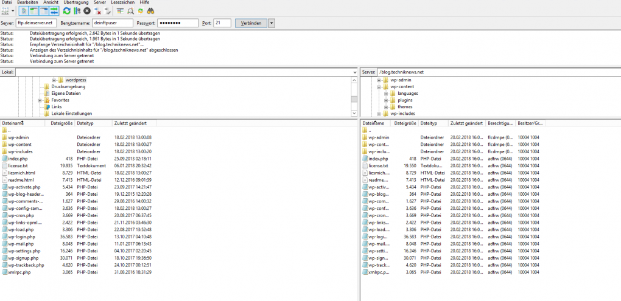Select the local xmlrpc.php file icon
621x301 pixels.
click(x=4, y=272)
